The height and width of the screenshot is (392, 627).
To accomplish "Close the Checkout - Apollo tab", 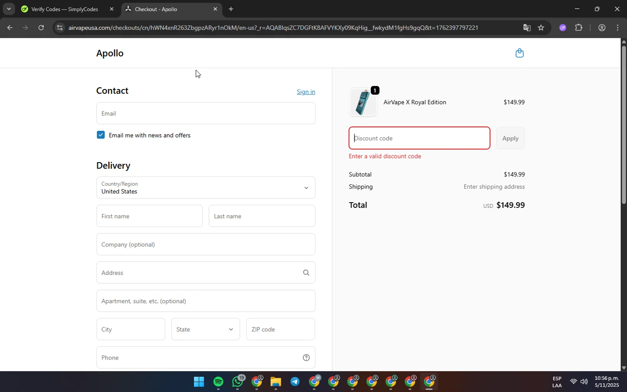I will point(215,9).
